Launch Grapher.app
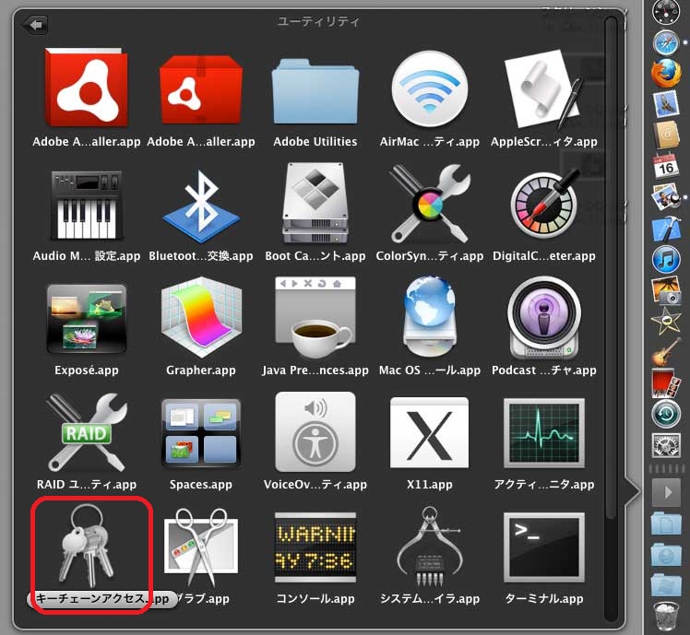 [201, 323]
